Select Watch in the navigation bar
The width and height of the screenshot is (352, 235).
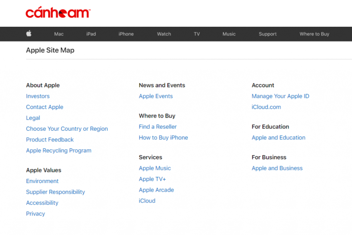[x=164, y=34]
